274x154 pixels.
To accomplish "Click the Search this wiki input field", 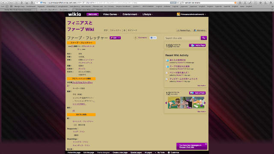I will click(182, 38).
